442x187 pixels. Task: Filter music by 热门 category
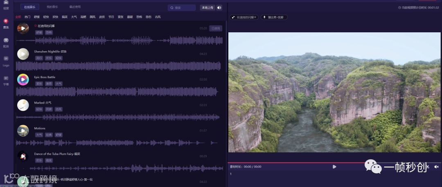coord(27,17)
